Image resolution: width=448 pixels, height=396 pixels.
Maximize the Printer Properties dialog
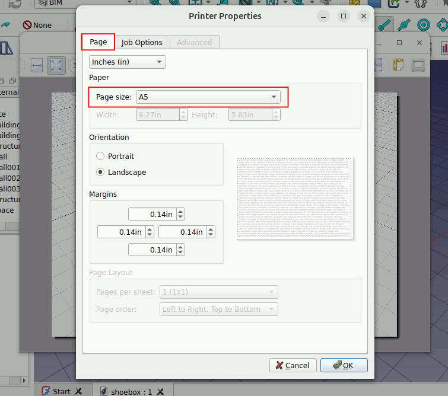343,16
